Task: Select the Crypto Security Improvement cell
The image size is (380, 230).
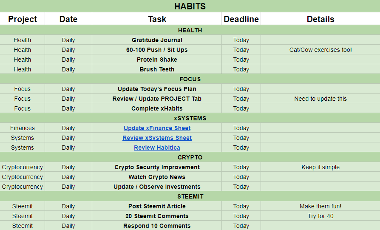Action: coord(157,167)
